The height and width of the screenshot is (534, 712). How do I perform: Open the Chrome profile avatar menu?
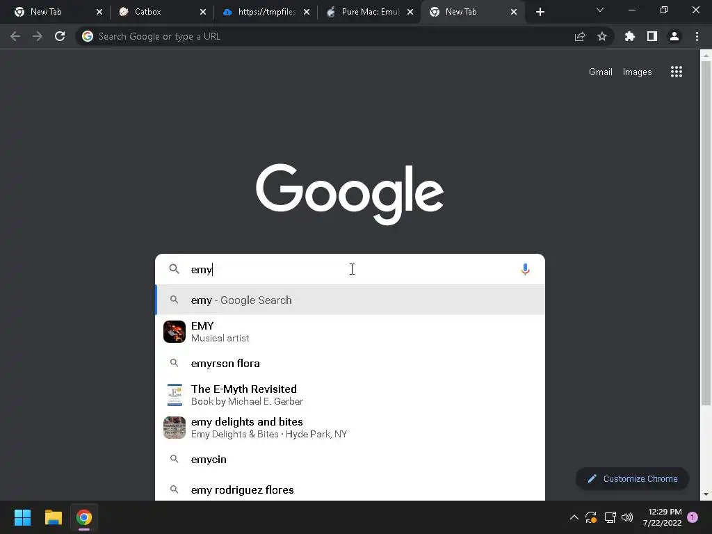pos(674,36)
